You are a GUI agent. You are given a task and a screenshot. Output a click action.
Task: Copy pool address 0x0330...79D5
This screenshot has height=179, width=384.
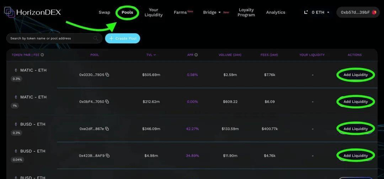107,75
